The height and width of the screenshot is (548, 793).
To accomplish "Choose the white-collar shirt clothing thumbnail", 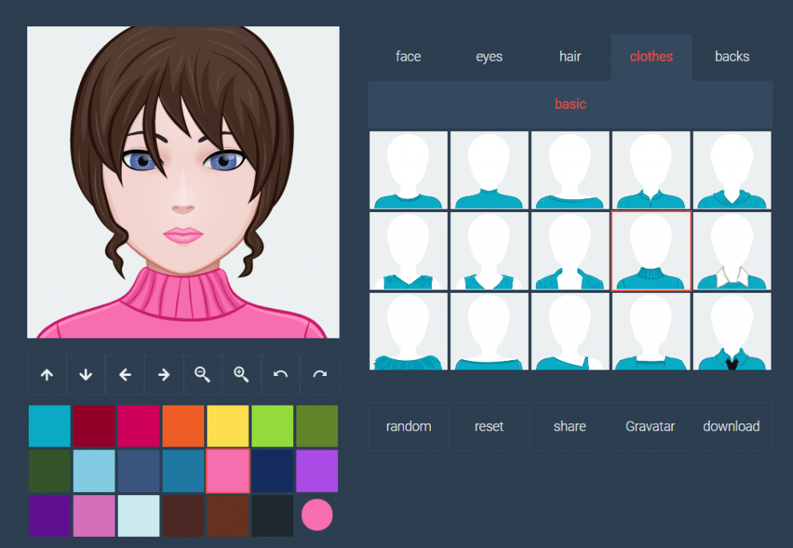I will coord(731,251).
